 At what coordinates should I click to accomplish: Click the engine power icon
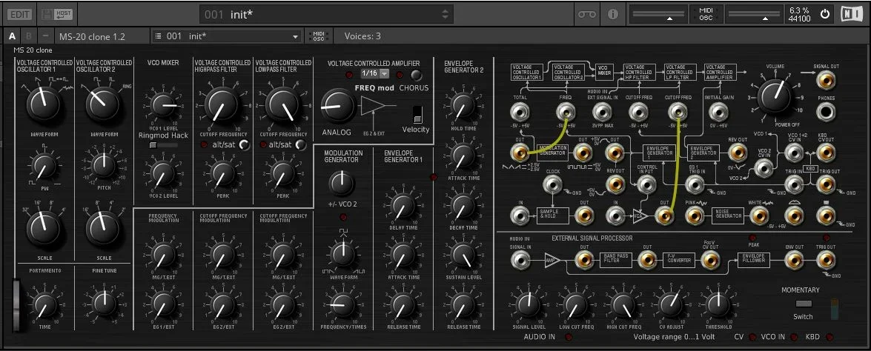824,14
